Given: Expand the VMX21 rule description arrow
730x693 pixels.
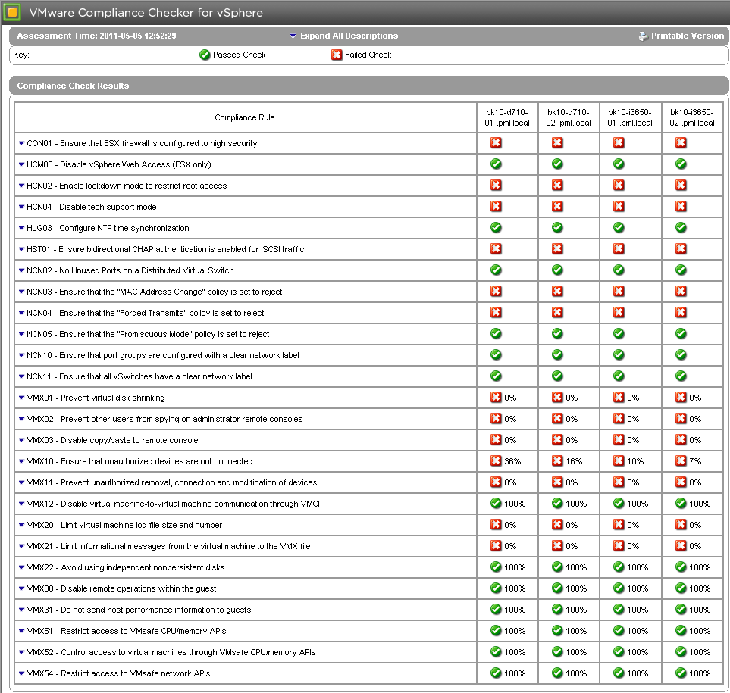Looking at the screenshot, I should click(21, 546).
